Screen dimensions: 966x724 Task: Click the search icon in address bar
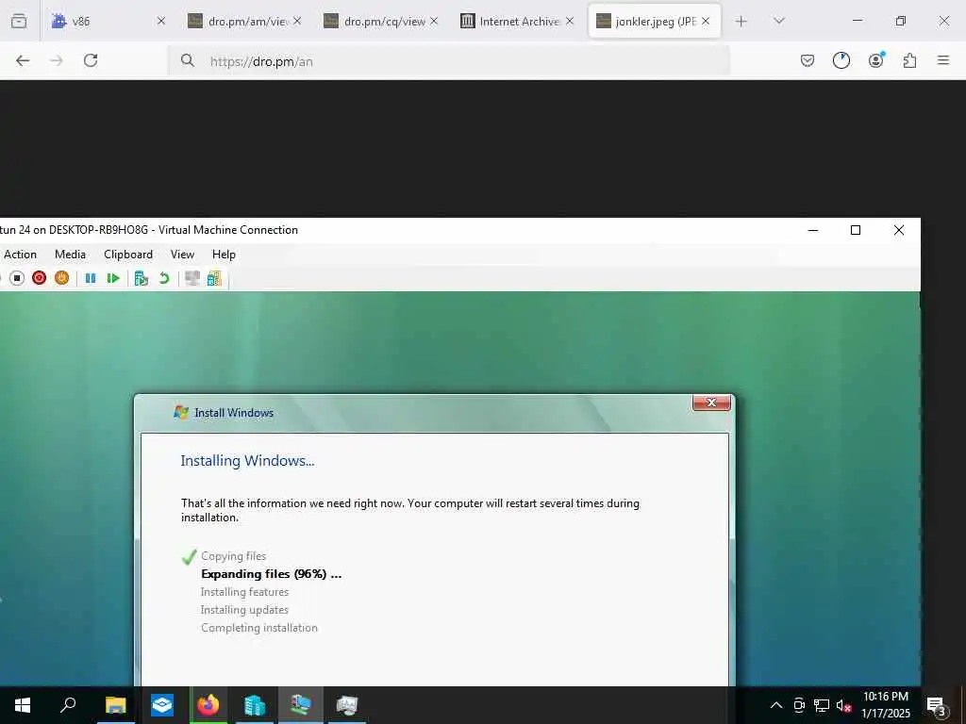(x=188, y=60)
